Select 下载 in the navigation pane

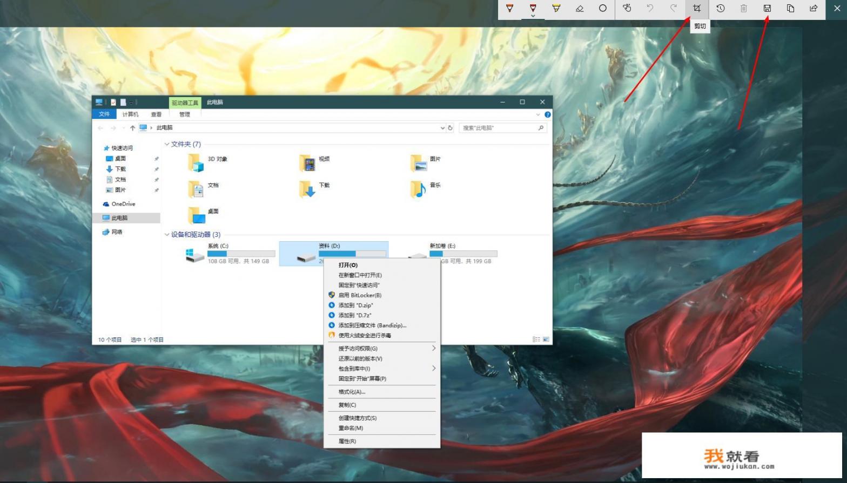click(x=120, y=169)
